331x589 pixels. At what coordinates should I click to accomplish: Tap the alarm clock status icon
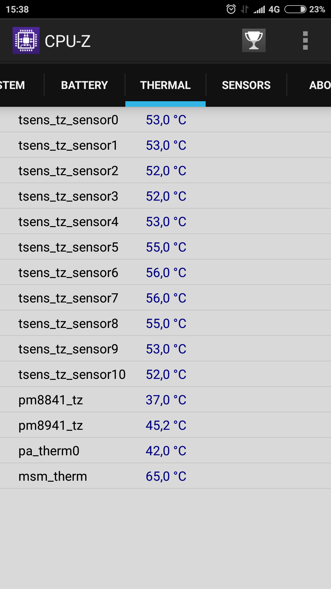[231, 9]
